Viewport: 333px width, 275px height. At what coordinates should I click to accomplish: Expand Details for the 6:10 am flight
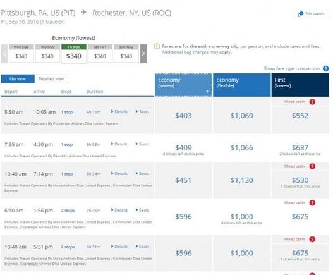coord(119,210)
